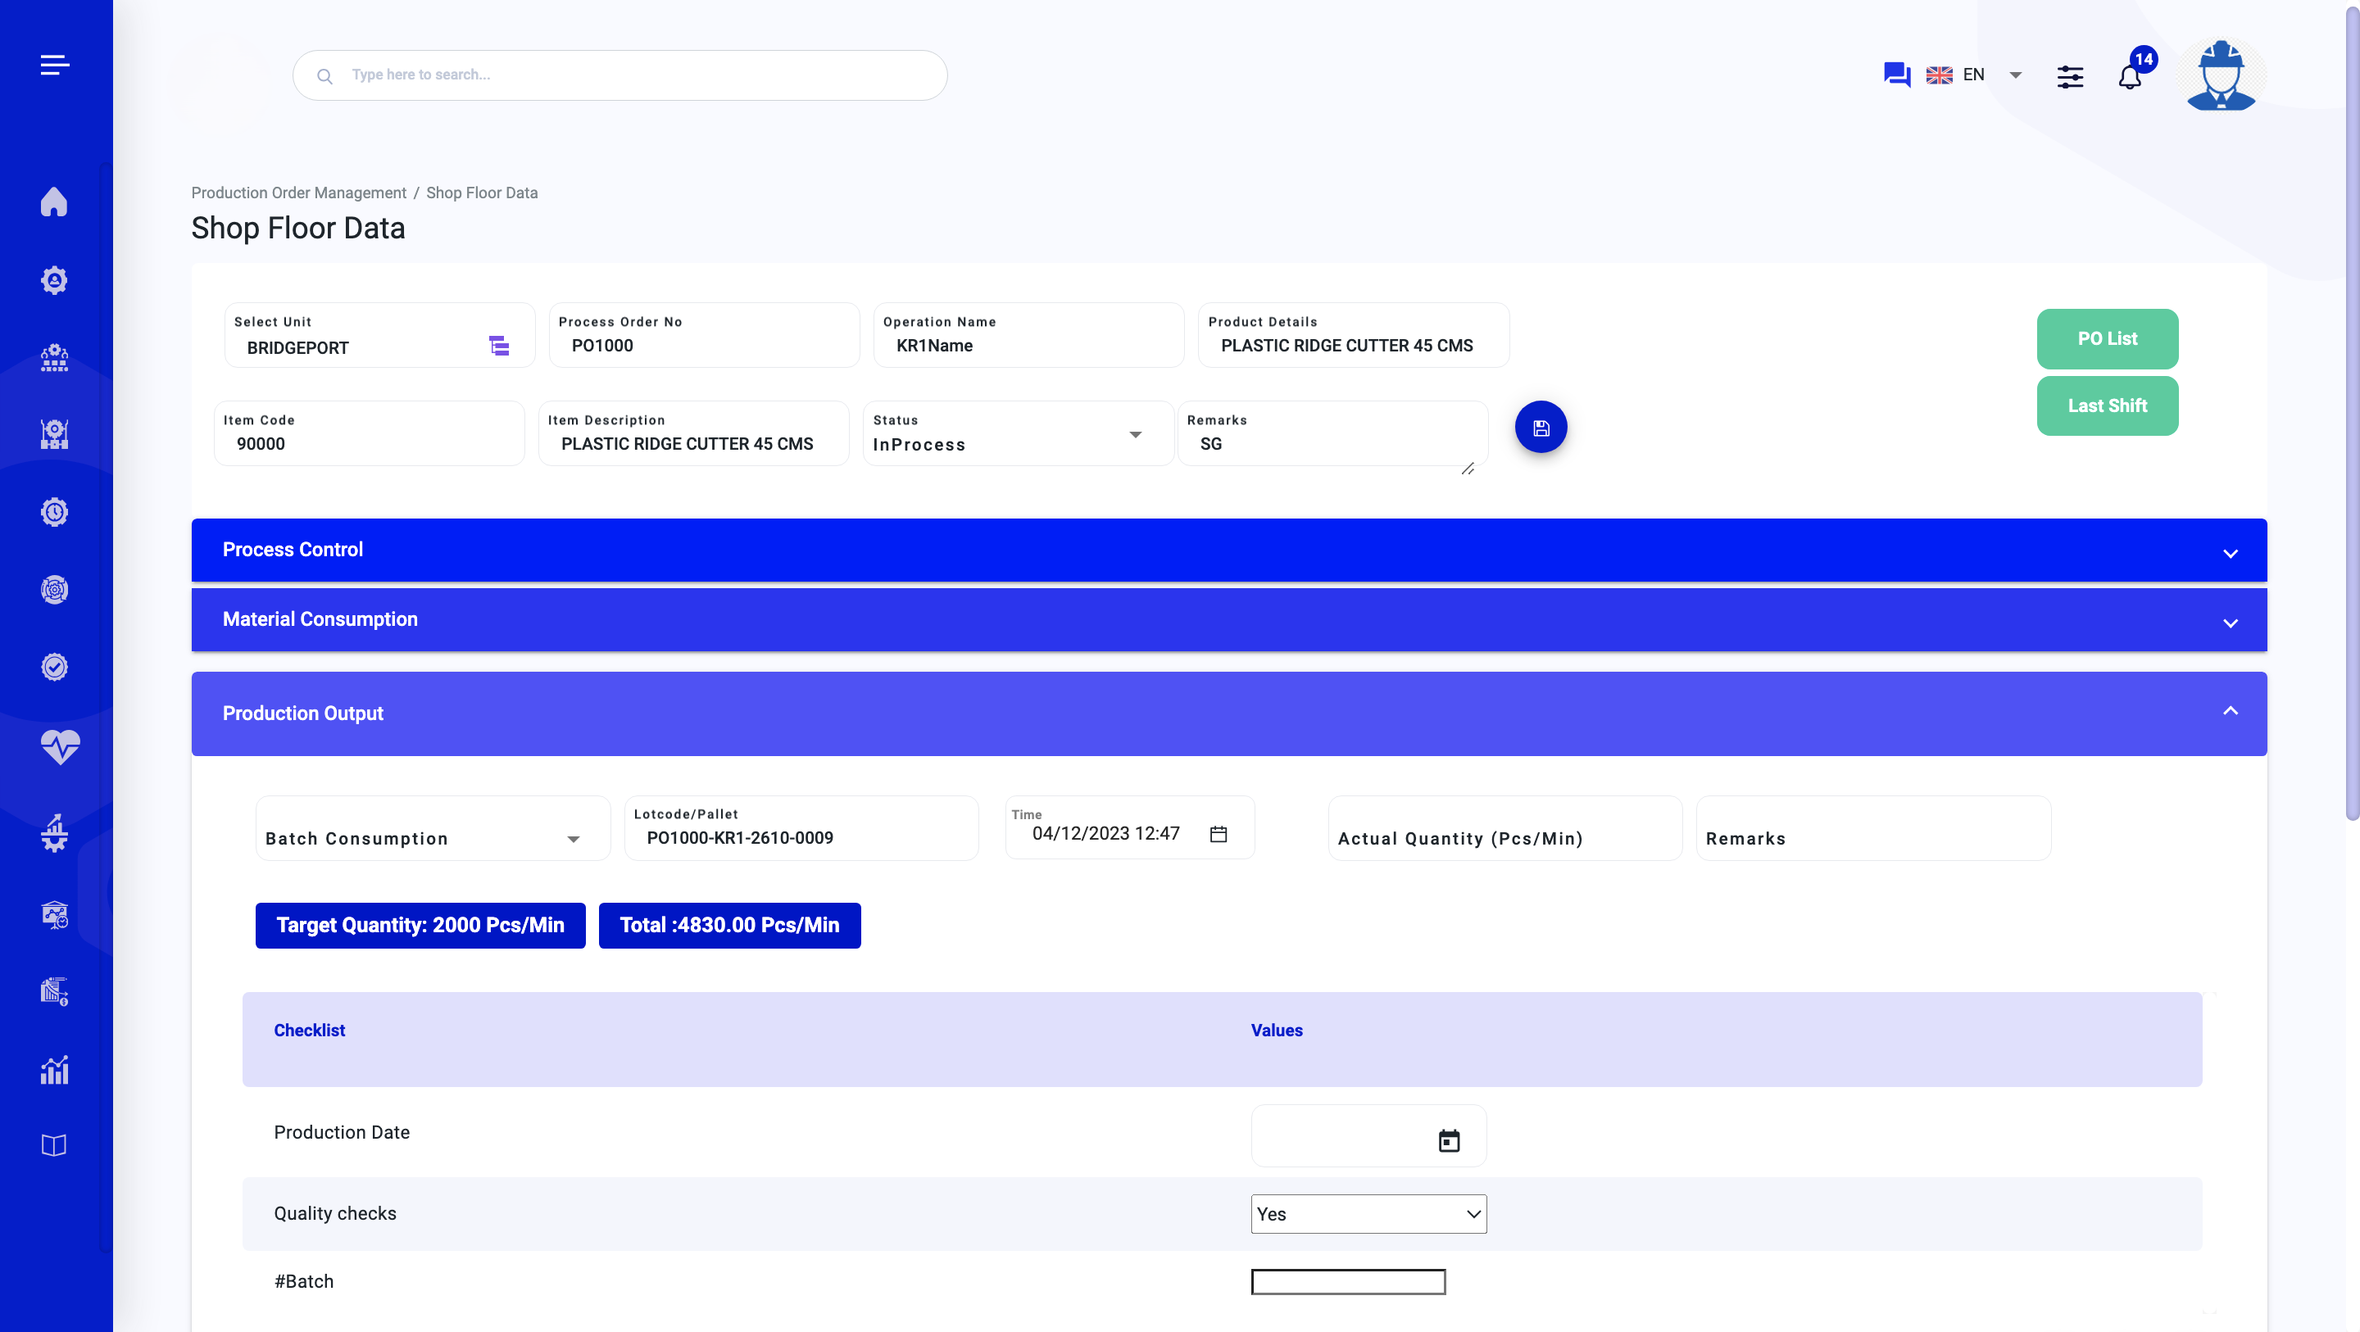Viewport: 2360px width, 1332px height.
Task: Open the bar chart analytics sidebar icon
Action: [x=54, y=1069]
